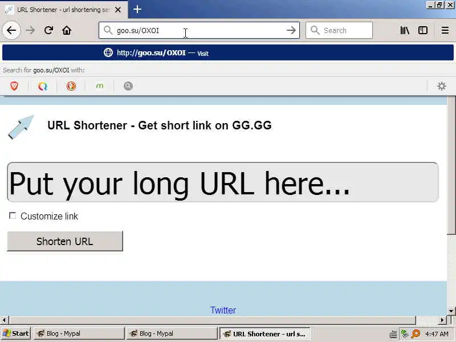Click the horizontal scrollbar left arrow
This screenshot has height=342, width=456.
click(x=4, y=320)
